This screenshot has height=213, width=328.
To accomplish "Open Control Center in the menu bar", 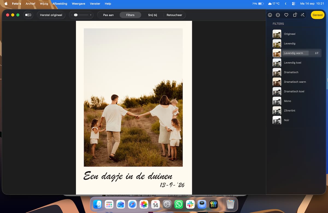I will click(x=294, y=4).
